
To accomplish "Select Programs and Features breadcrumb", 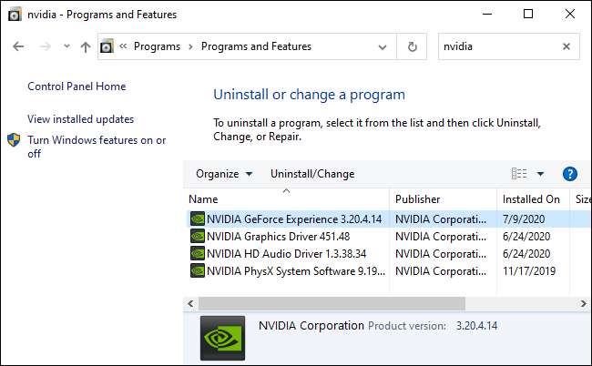I will coord(256,46).
